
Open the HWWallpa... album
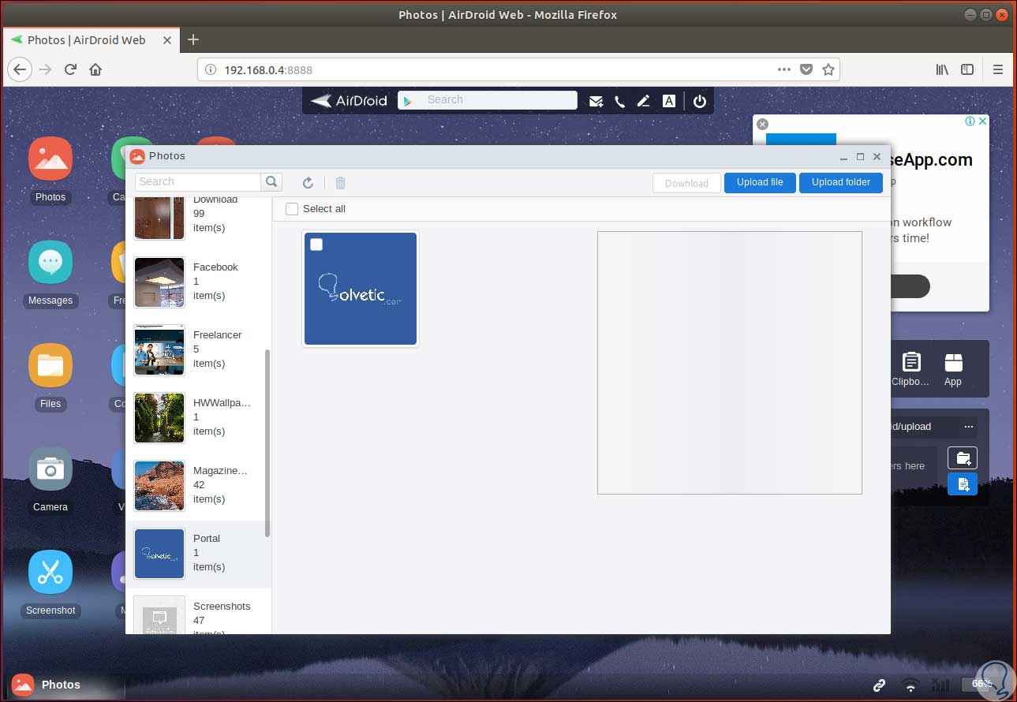[198, 417]
